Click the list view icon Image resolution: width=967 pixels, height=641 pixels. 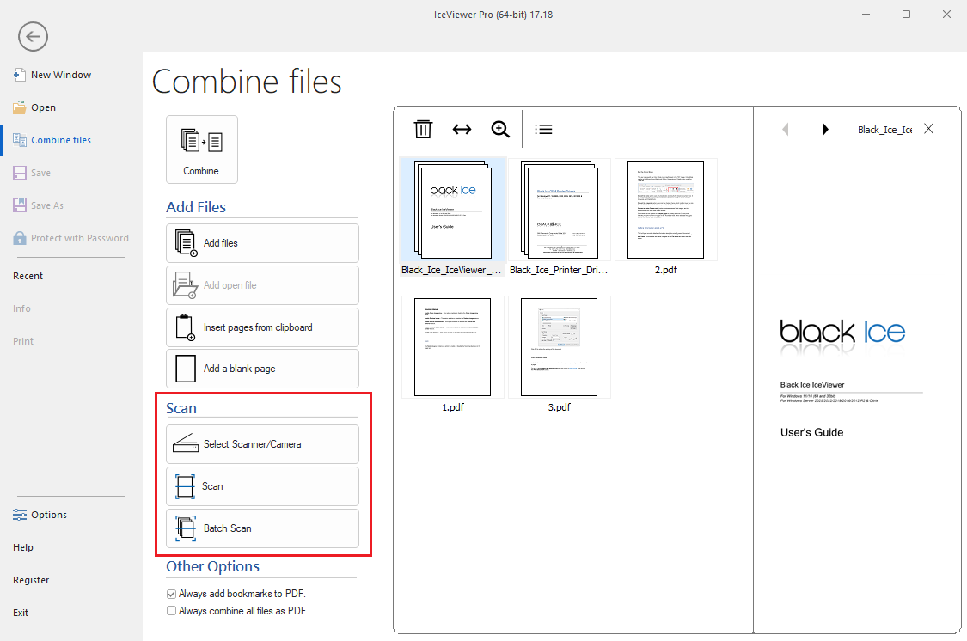click(543, 129)
